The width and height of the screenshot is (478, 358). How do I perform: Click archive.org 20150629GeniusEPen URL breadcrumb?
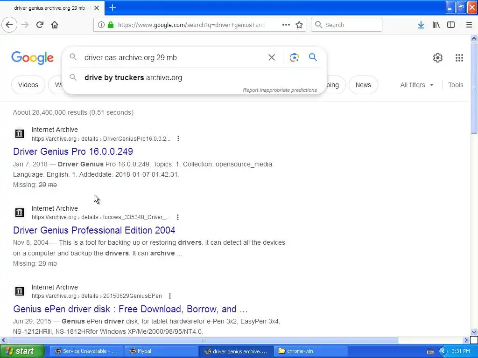click(97, 296)
